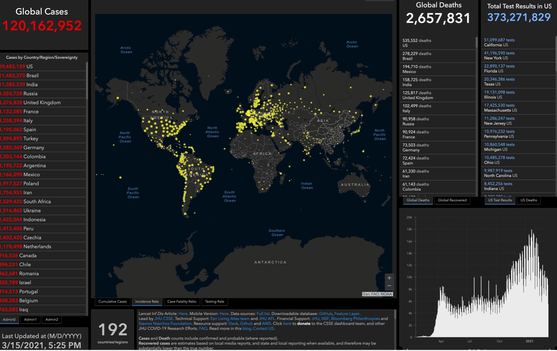Open the FAQ link
The image size is (557, 351).
203,328
